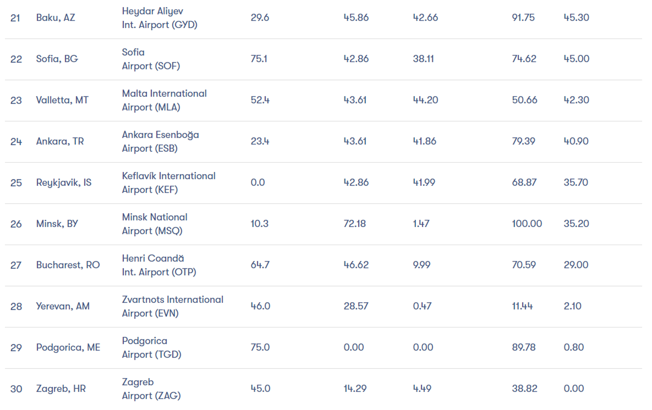Select the 100.00 value in Minsk row

point(527,224)
